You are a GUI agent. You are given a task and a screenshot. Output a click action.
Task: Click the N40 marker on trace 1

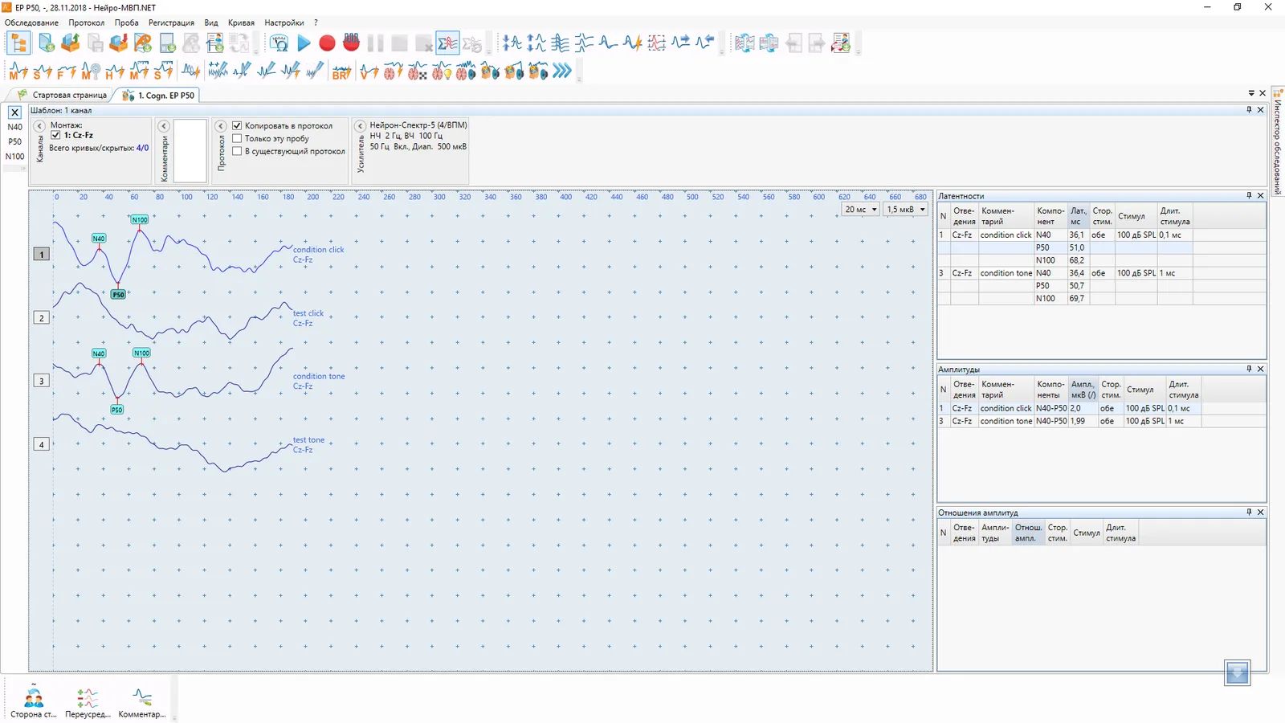click(99, 239)
